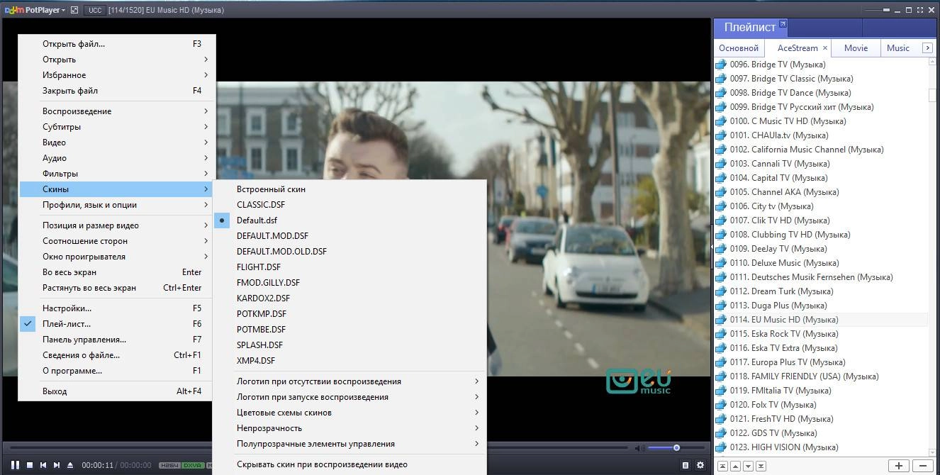Move playlist item up one position
Viewport: 940px width, 475px height.
pyautogui.click(x=735, y=466)
